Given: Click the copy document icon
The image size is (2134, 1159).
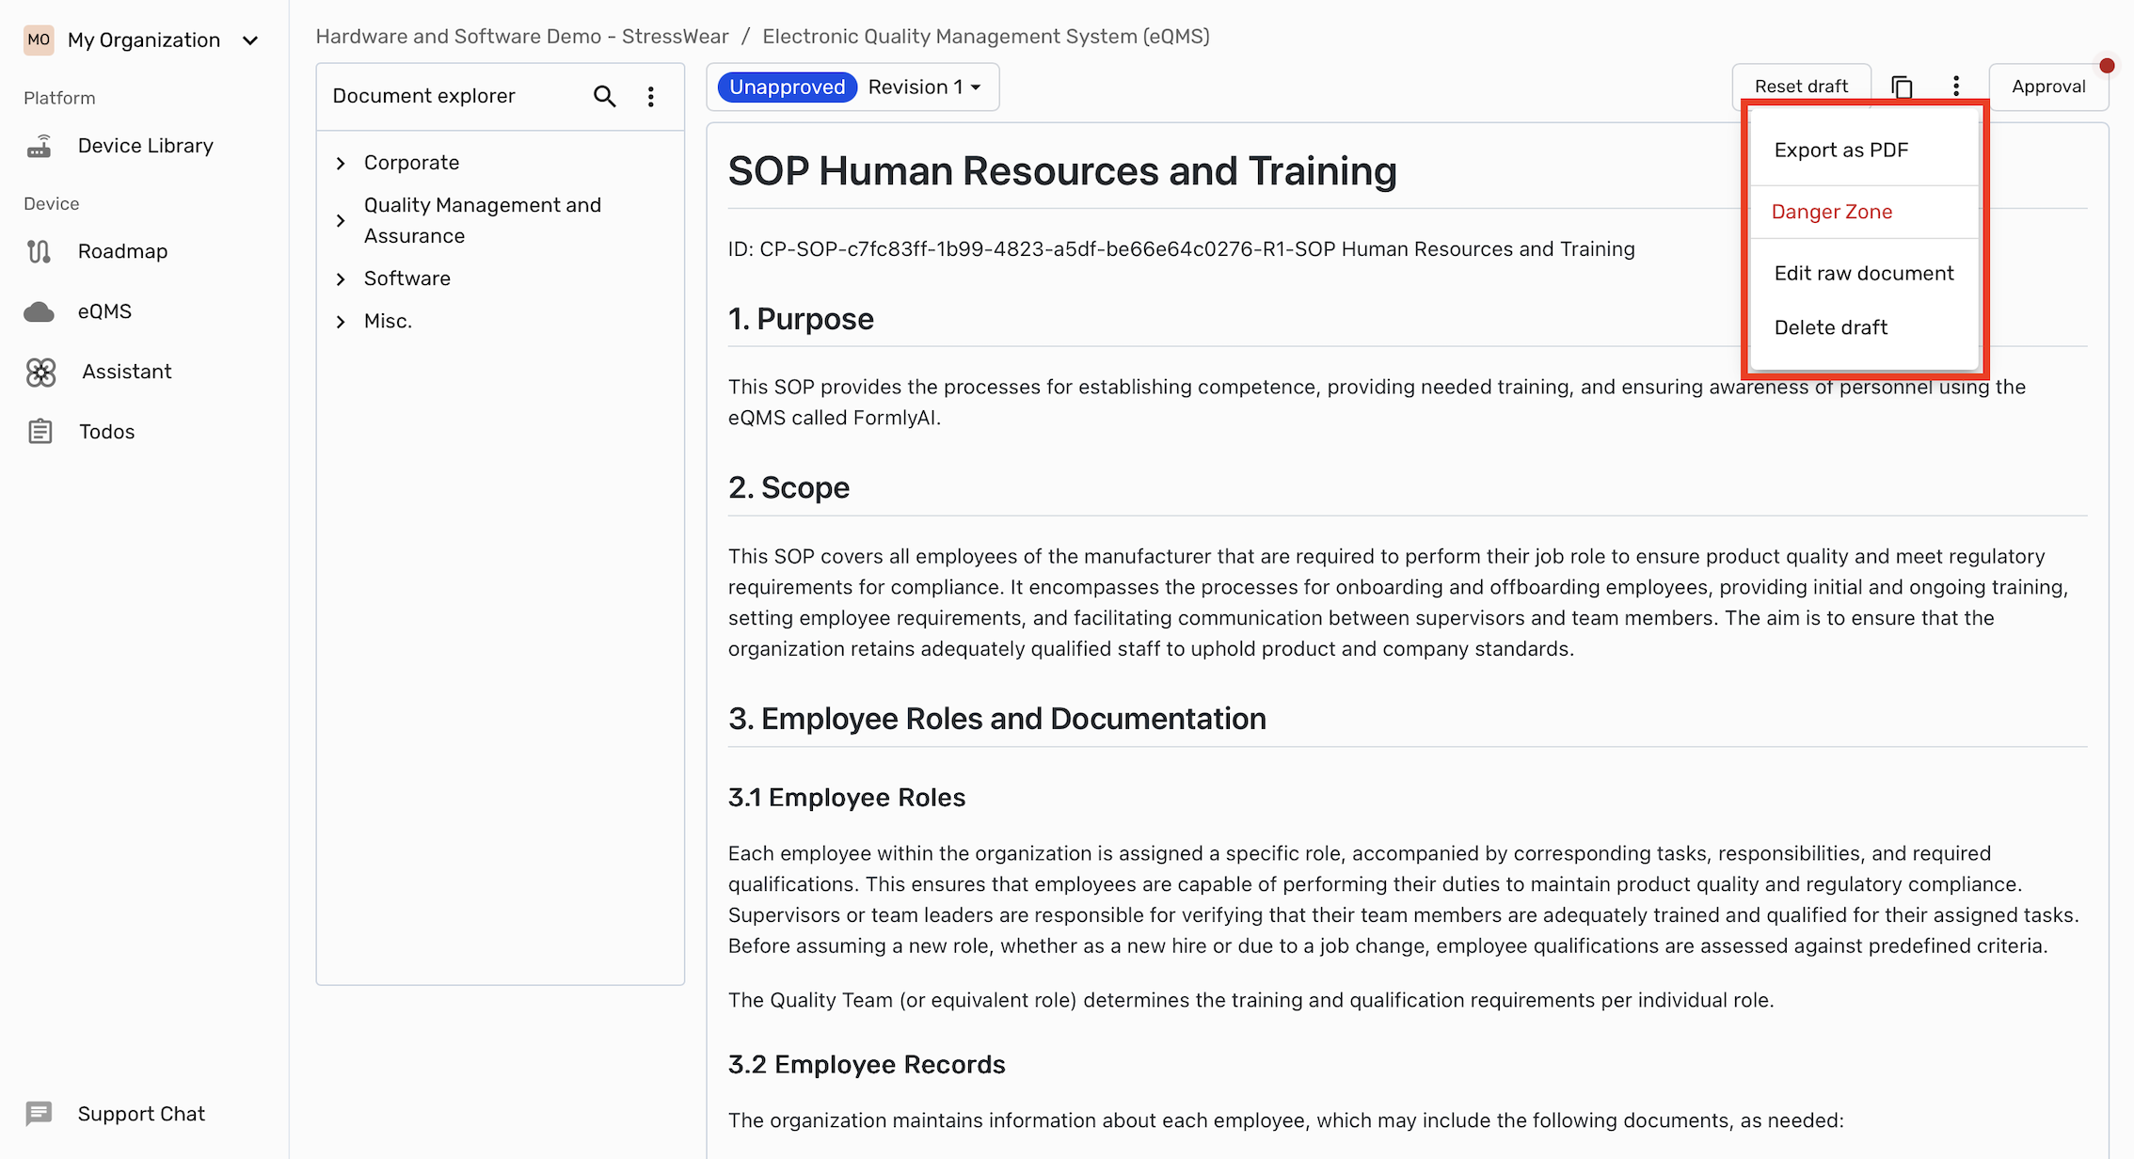Looking at the screenshot, I should point(1902,87).
